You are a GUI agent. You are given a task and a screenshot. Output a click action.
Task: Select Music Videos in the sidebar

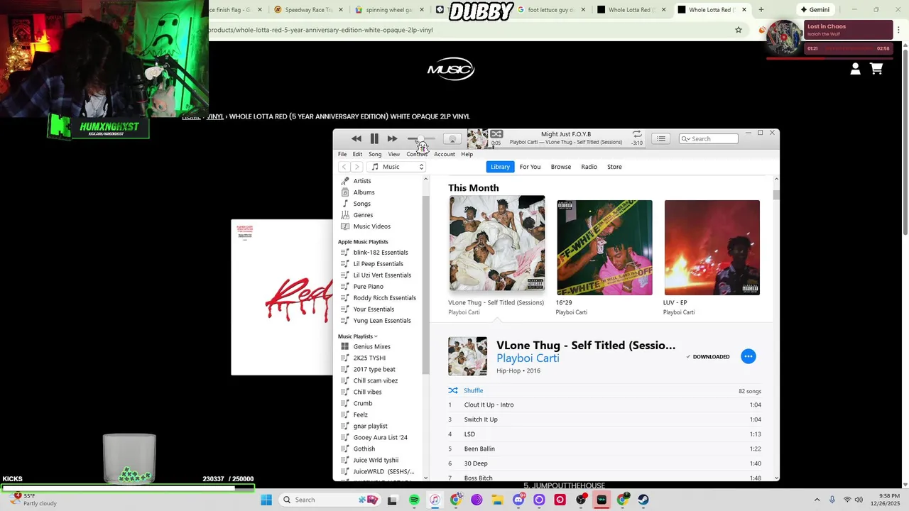coord(371,226)
